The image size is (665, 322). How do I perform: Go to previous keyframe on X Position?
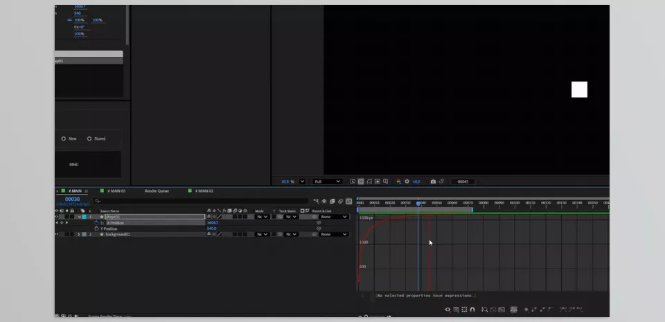click(x=57, y=222)
